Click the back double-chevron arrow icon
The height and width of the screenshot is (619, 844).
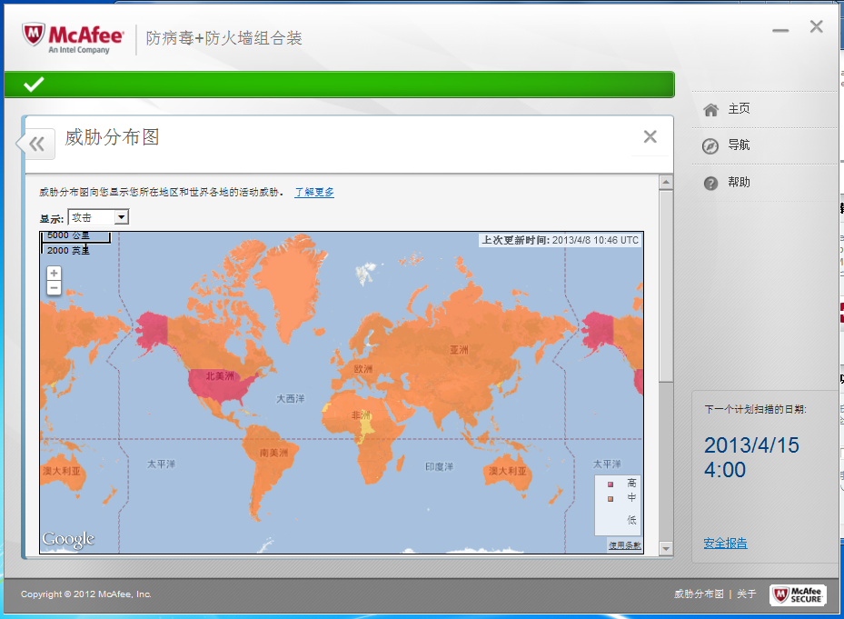(x=36, y=144)
